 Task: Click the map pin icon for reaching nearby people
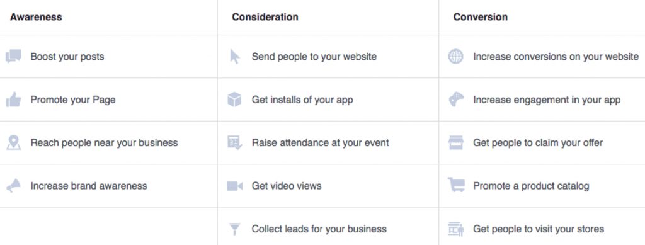[14, 142]
